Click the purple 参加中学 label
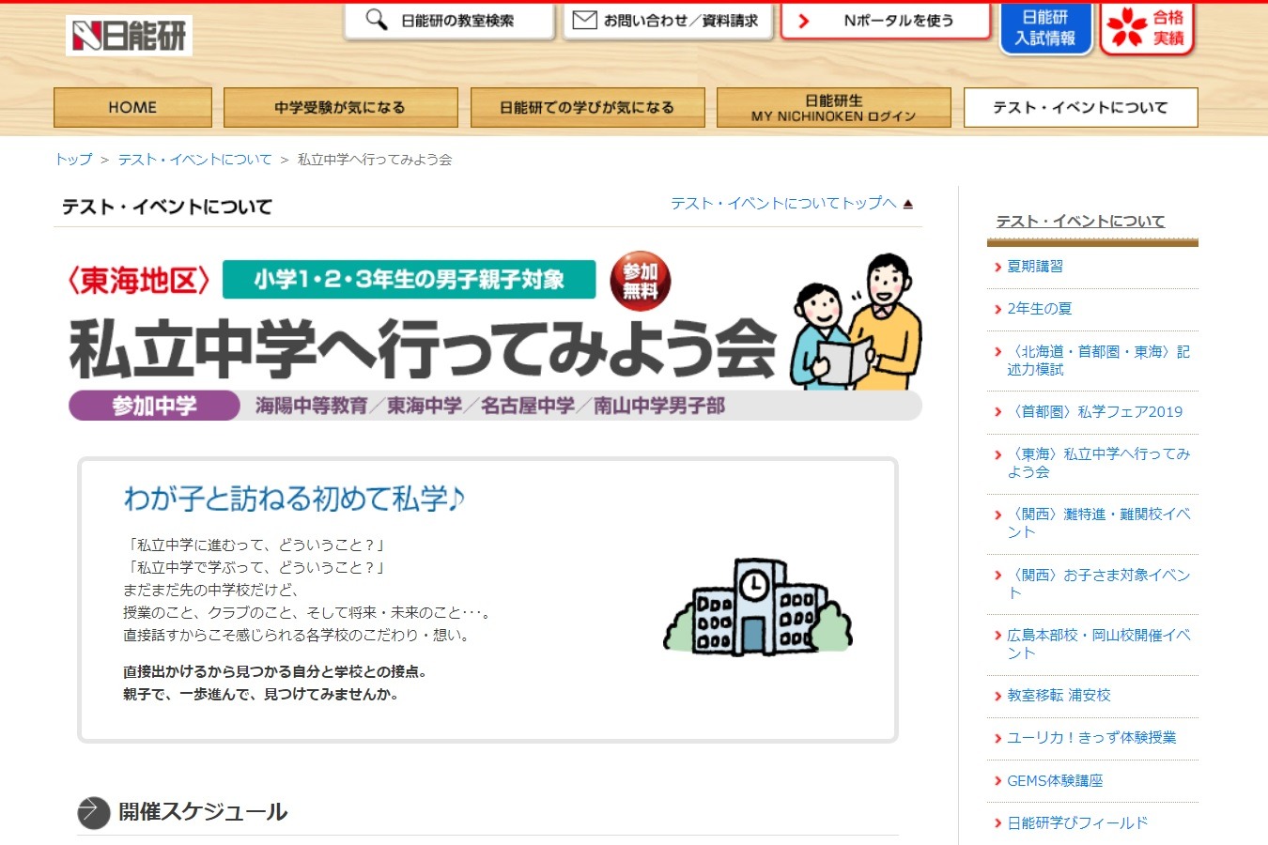The width and height of the screenshot is (1268, 845). pyautogui.click(x=154, y=406)
